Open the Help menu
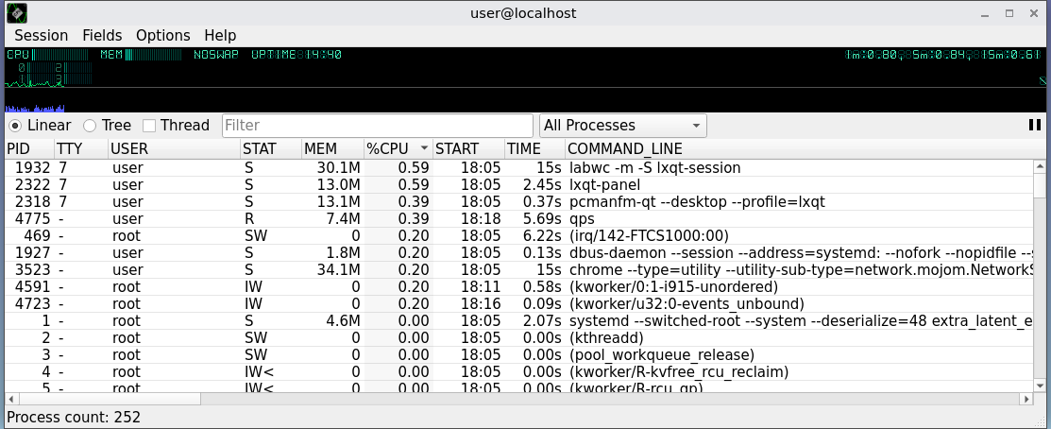This screenshot has height=429, width=1051. click(220, 35)
